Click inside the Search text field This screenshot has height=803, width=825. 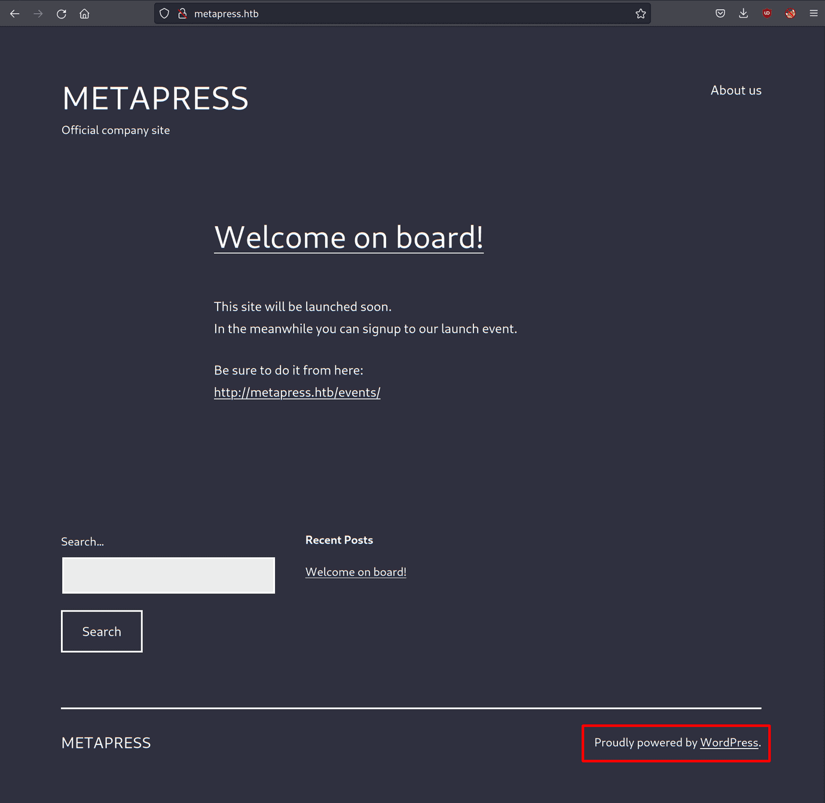pos(168,575)
